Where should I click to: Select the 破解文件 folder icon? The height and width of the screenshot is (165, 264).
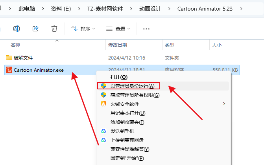pyautogui.click(x=9, y=58)
